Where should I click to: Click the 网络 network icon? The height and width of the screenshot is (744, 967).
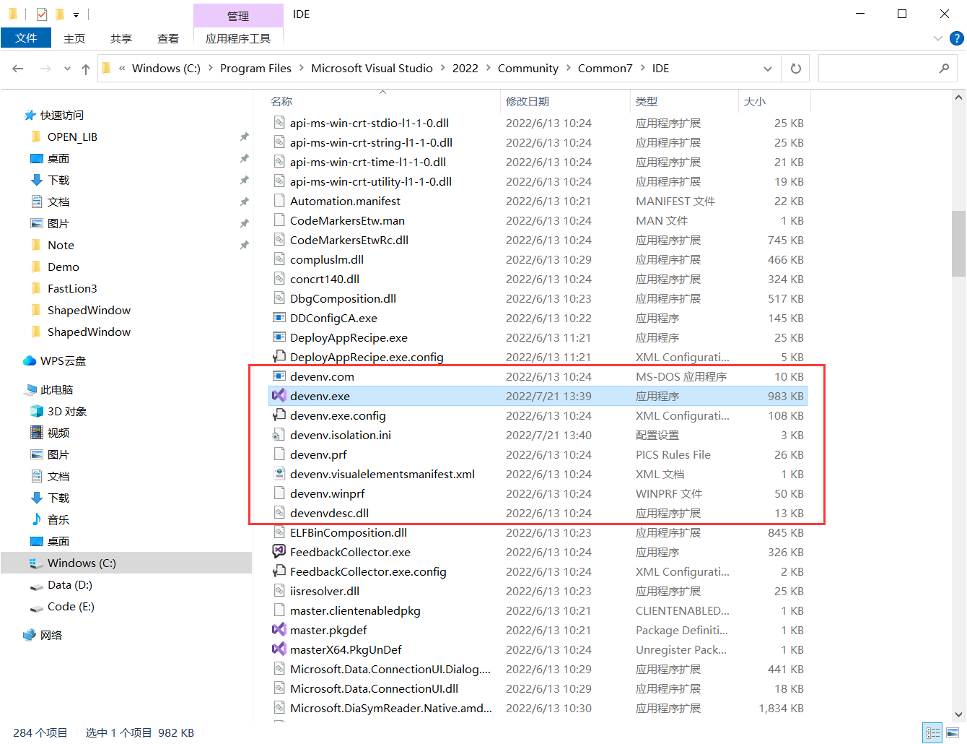[30, 635]
